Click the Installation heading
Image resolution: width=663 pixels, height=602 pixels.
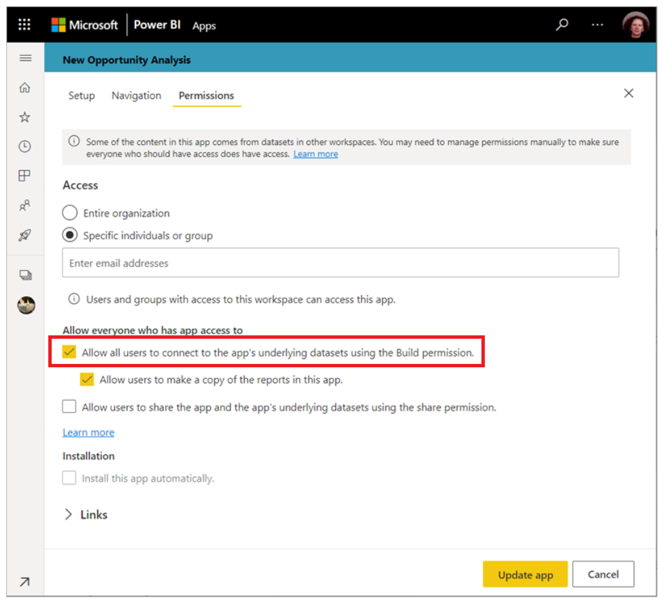[x=88, y=456]
